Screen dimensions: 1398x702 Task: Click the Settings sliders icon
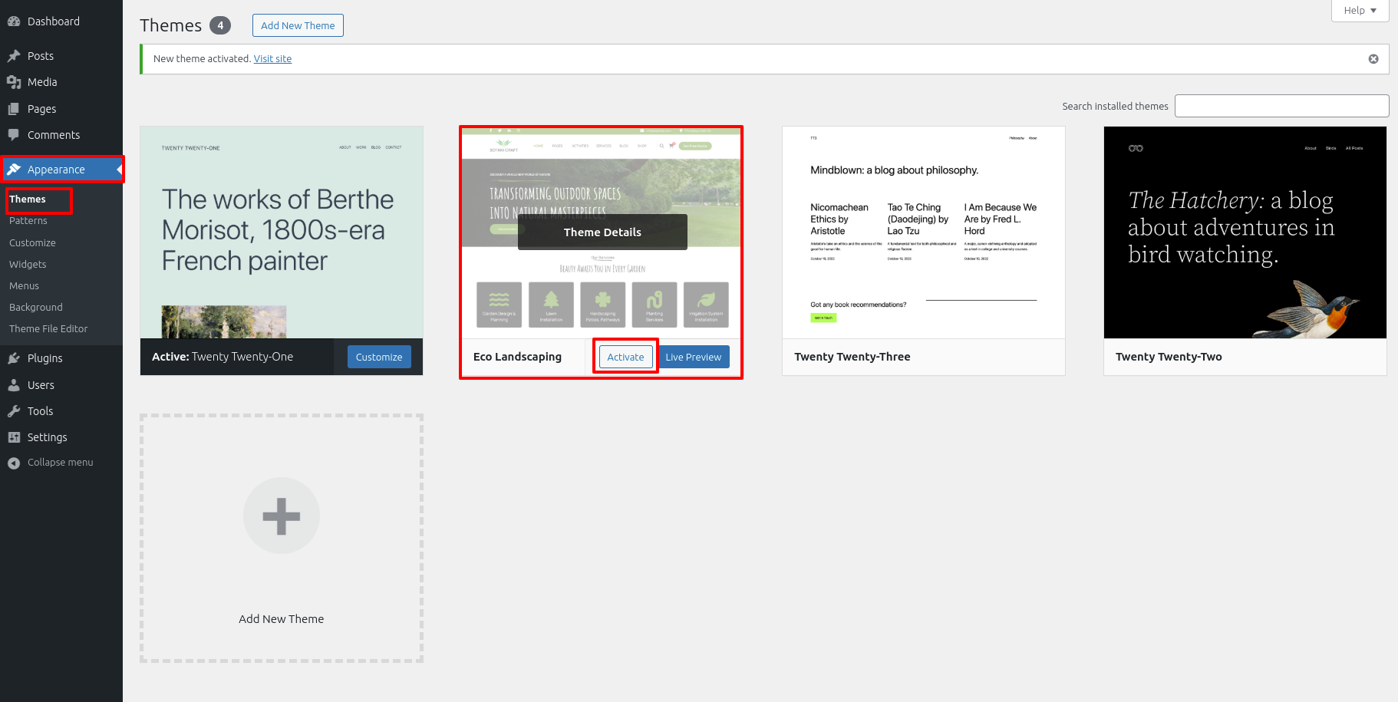point(14,437)
